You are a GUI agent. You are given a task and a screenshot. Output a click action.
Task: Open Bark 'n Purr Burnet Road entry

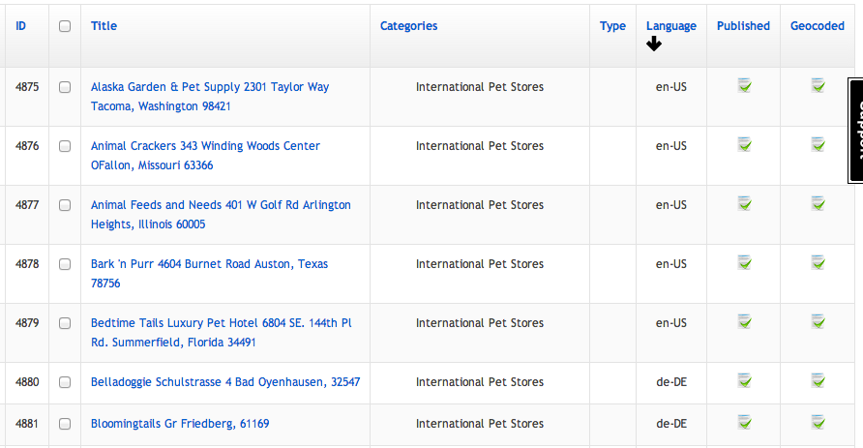[x=209, y=273]
